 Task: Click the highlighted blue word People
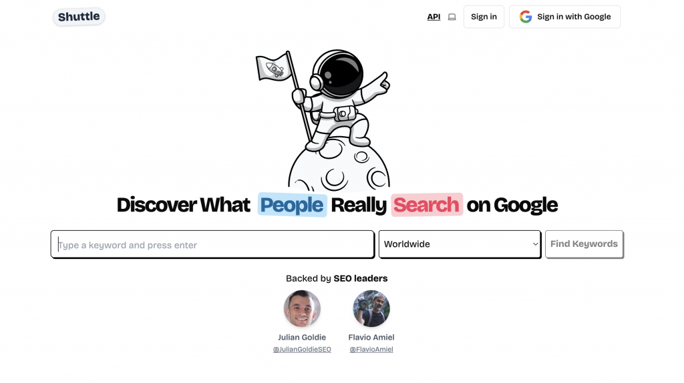tap(293, 205)
